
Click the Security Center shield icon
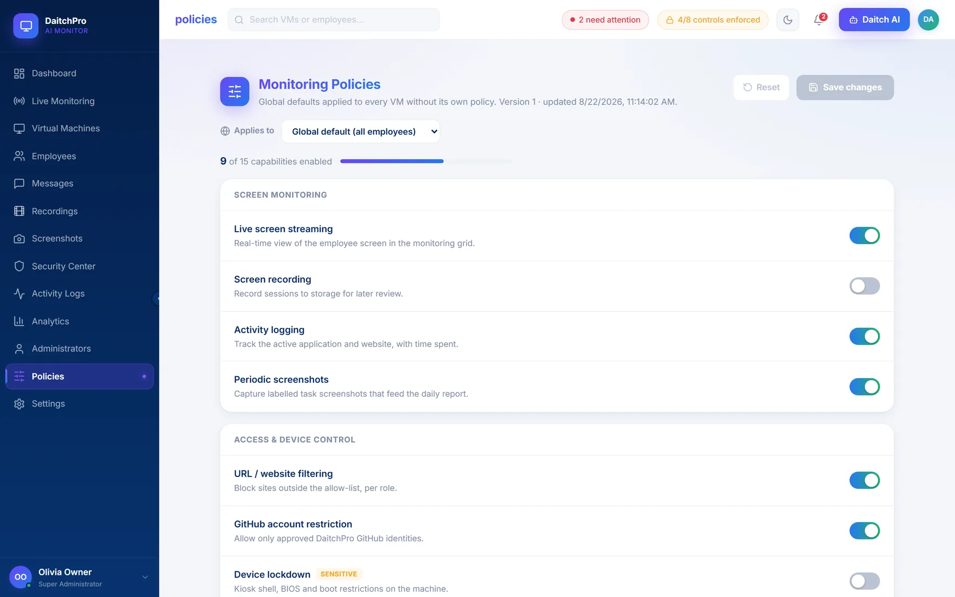pyautogui.click(x=19, y=266)
